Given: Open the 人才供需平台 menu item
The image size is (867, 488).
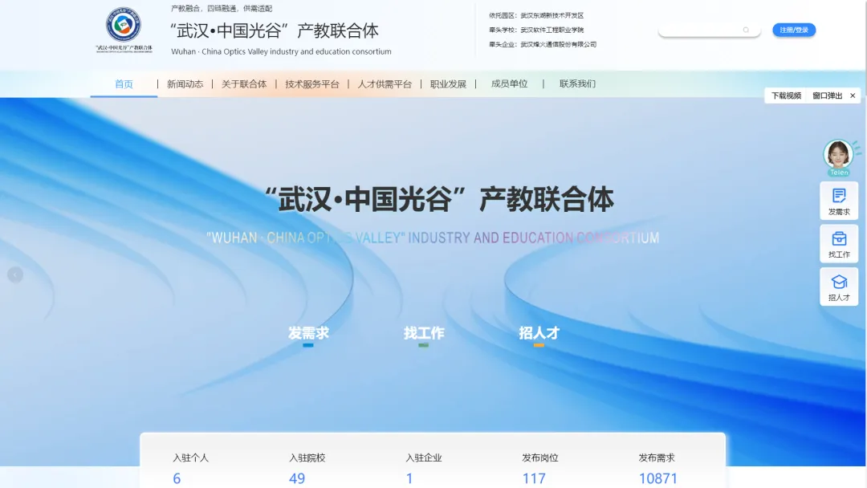Looking at the screenshot, I should click(385, 84).
